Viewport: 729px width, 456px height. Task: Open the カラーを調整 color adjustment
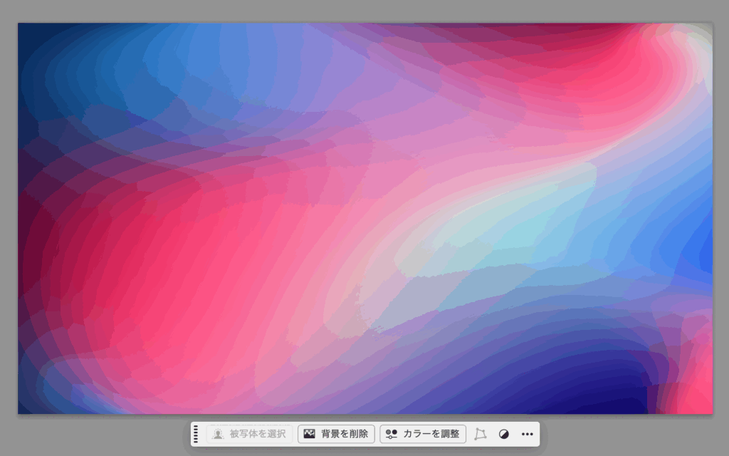[x=423, y=434]
